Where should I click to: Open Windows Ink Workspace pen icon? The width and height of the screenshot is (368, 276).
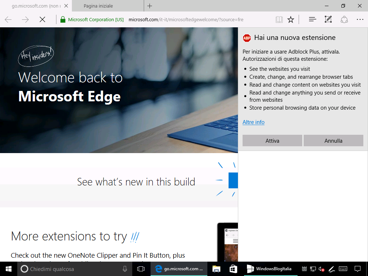(331, 269)
